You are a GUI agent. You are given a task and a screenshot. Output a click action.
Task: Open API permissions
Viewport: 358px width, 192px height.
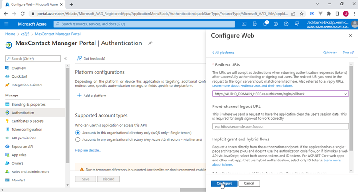pyautogui.click(x=24, y=138)
